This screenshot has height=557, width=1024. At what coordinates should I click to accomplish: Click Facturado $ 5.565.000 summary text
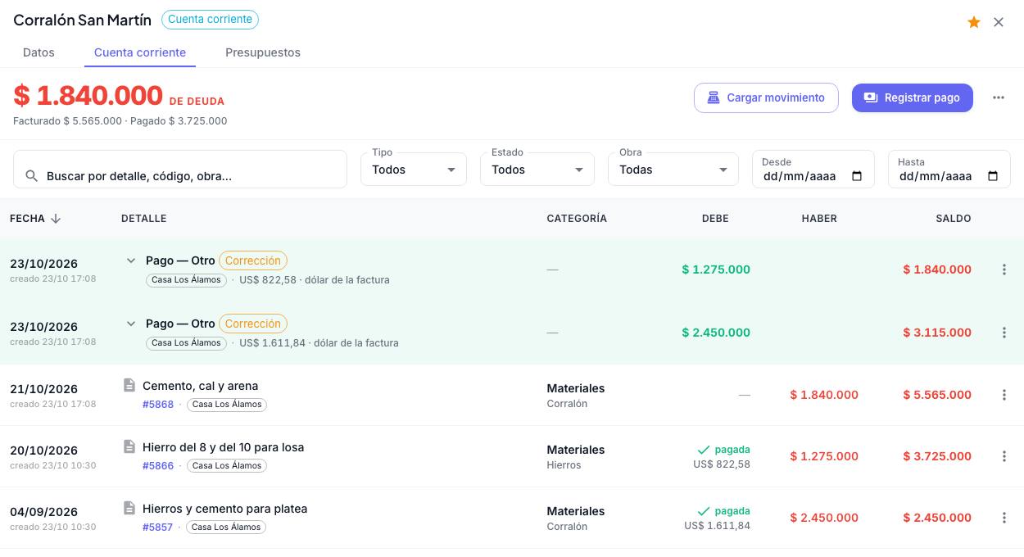[66, 120]
